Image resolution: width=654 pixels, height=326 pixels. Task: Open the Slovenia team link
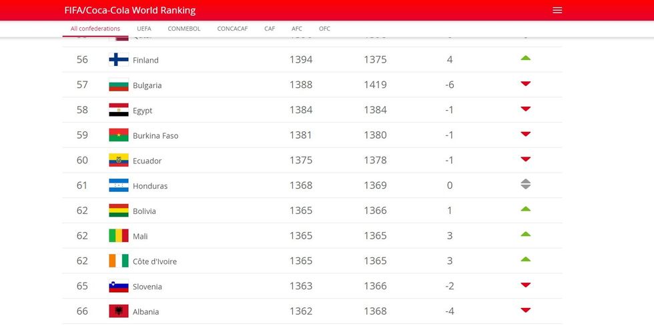click(147, 287)
